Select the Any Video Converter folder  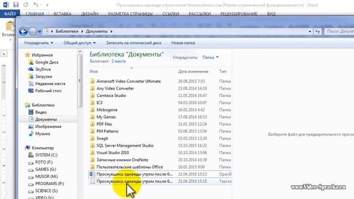pyautogui.click(x=115, y=88)
